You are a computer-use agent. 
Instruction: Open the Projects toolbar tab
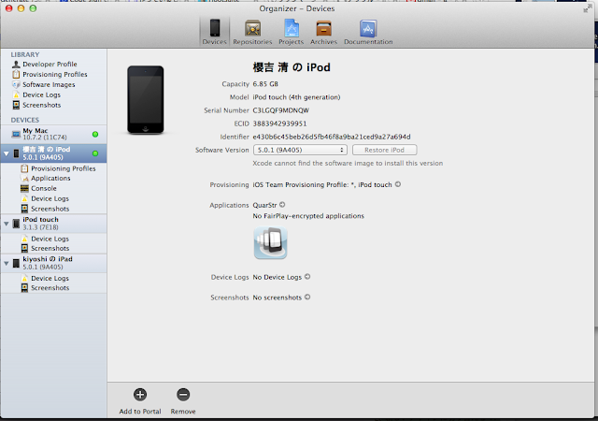[x=291, y=32]
